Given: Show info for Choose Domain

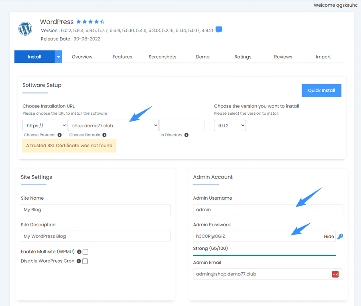Looking at the screenshot, I should pos(105,135).
